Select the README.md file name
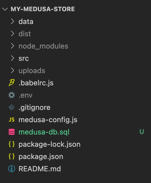Image resolution: width=151 pixels, height=183 pixels. click(40, 169)
